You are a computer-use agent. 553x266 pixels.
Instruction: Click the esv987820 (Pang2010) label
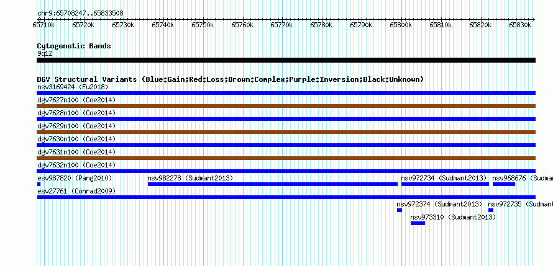(75, 178)
